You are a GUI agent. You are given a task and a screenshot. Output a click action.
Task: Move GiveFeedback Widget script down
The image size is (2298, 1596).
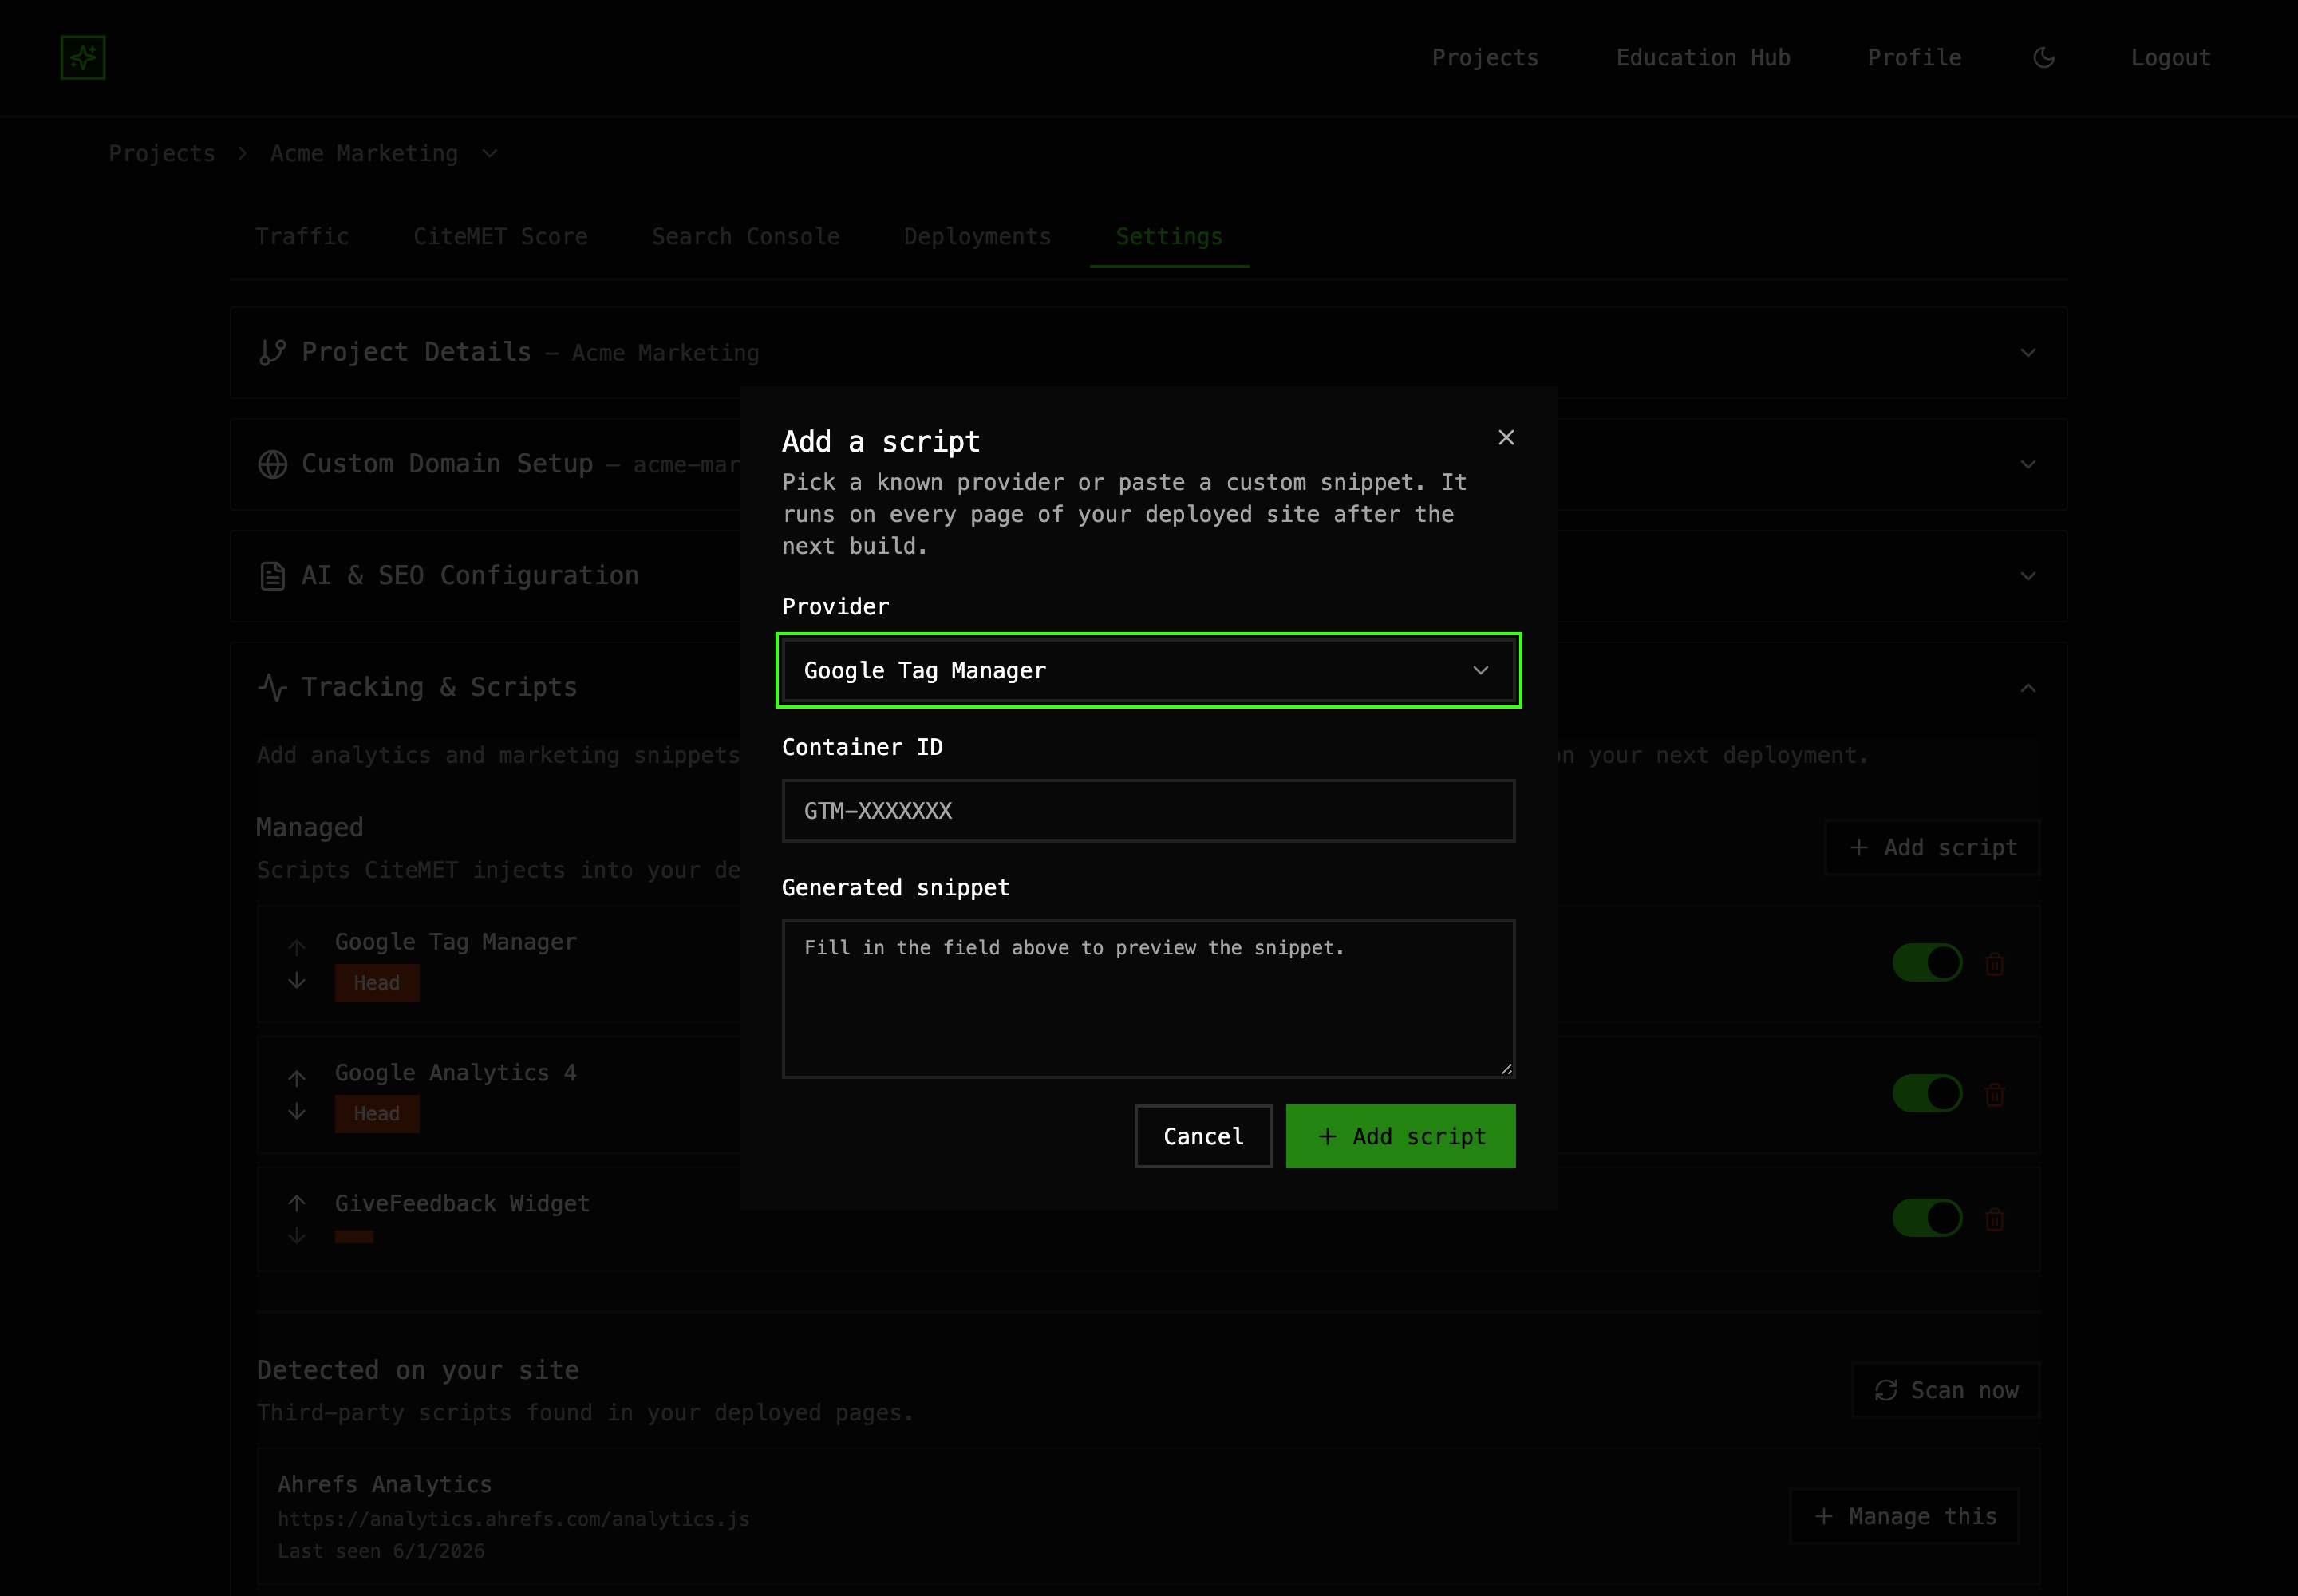(x=297, y=1236)
